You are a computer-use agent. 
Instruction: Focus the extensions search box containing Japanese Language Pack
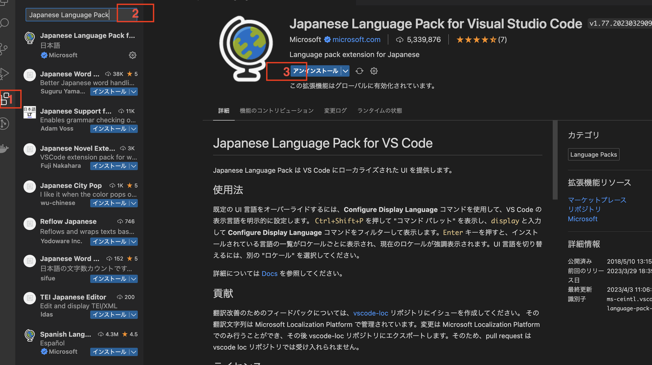(81, 15)
